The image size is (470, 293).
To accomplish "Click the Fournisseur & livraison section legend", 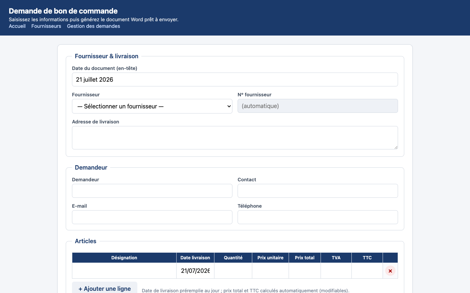I will pyautogui.click(x=106, y=56).
